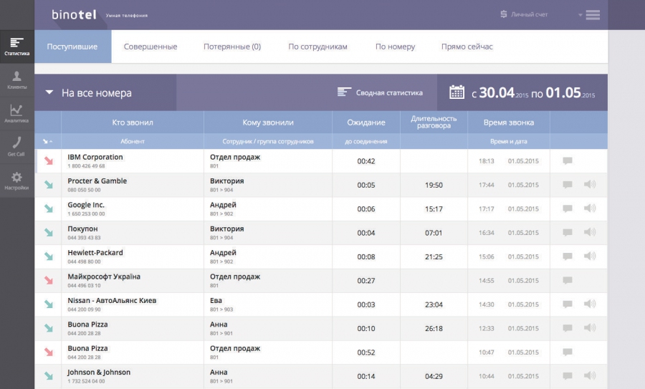Click the IBM Corporation caller name
This screenshot has width=645, height=389.
(95, 157)
